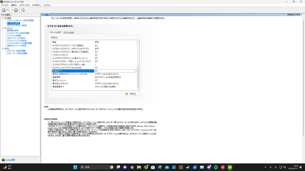305x171 pixels.
Task: Open Spotify from the taskbar
Action: [216, 167]
